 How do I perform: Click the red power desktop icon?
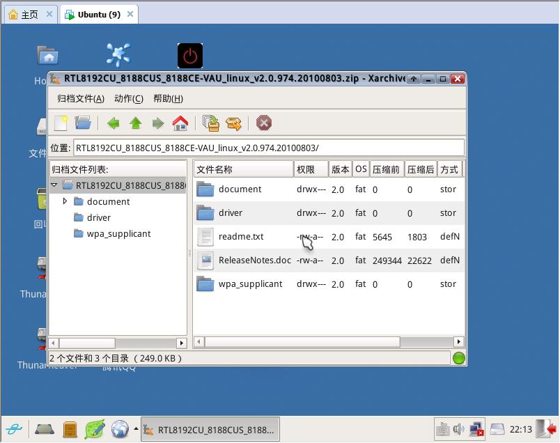(190, 56)
